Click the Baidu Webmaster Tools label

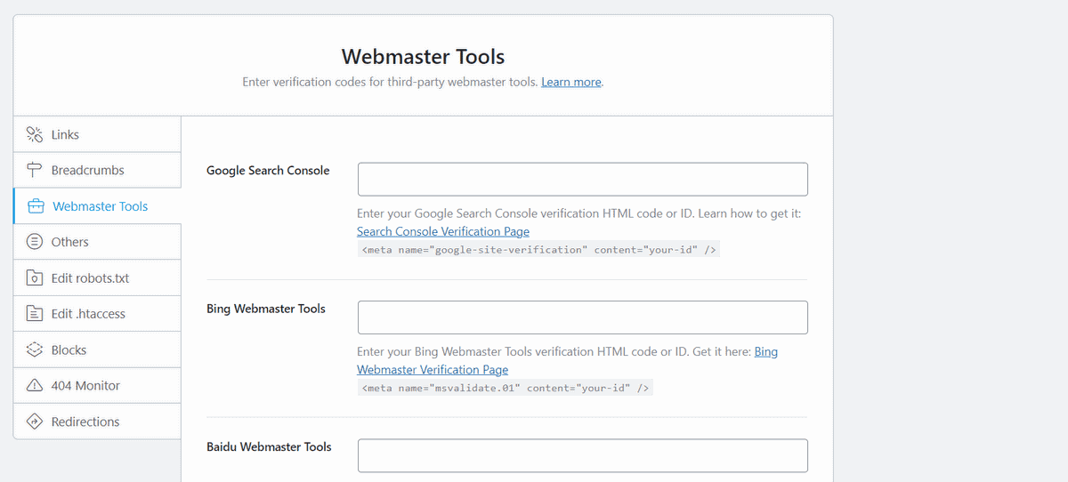click(x=269, y=446)
